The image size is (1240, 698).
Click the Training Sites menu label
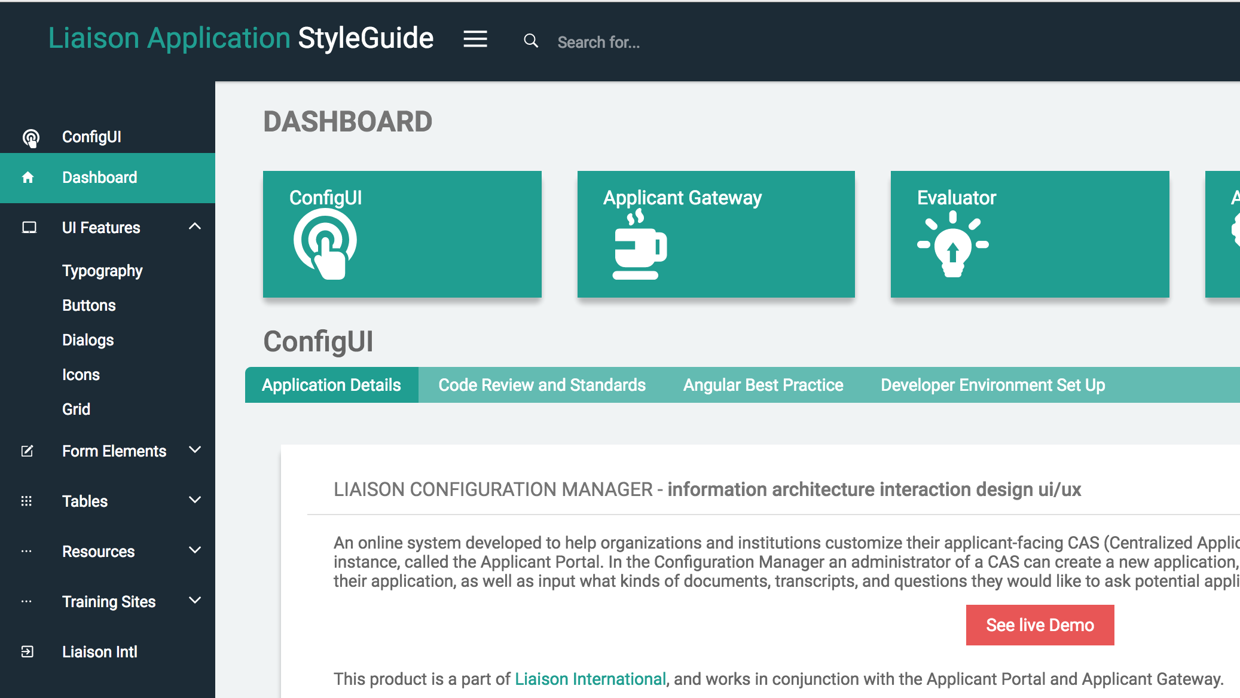pos(109,602)
